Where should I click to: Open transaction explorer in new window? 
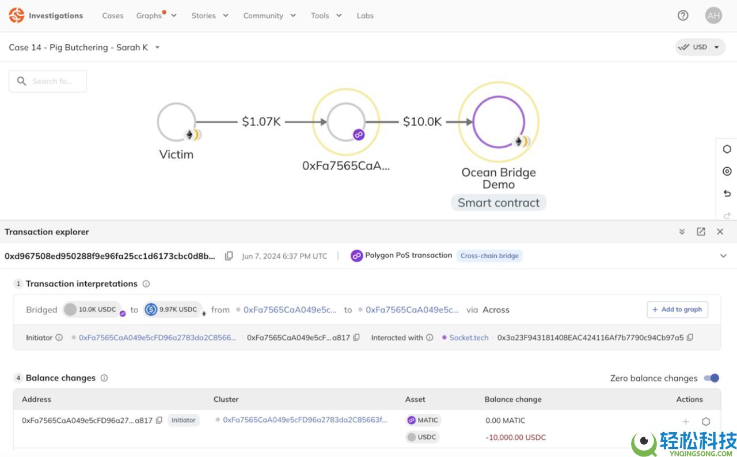(701, 232)
